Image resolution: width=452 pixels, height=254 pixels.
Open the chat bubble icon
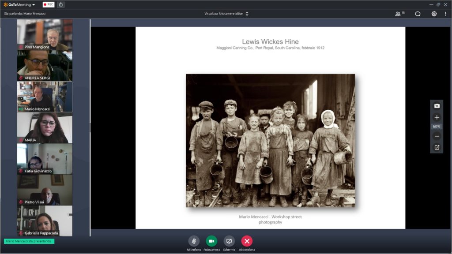point(418,14)
